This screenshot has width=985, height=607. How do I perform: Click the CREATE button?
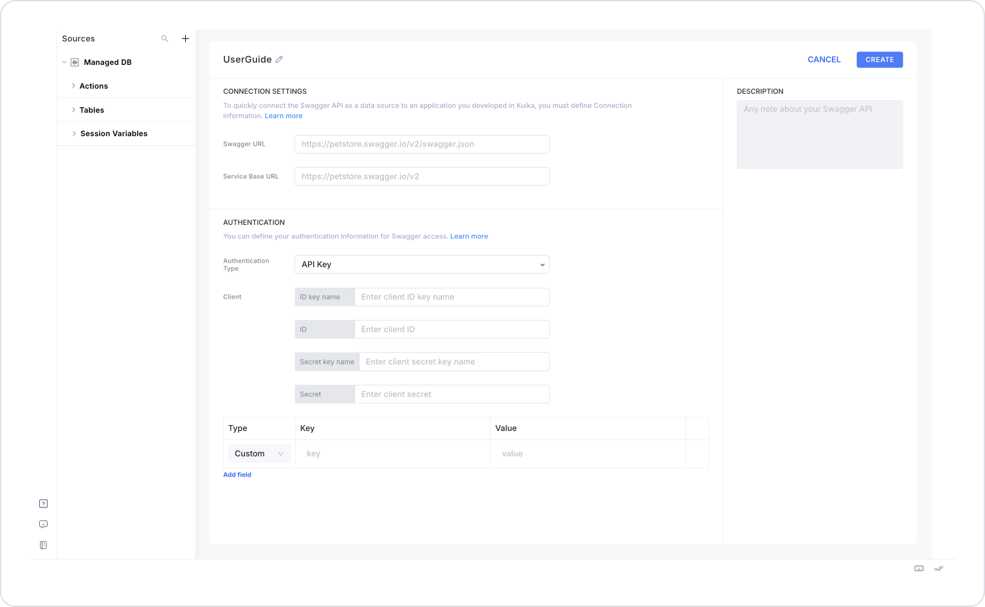880,60
